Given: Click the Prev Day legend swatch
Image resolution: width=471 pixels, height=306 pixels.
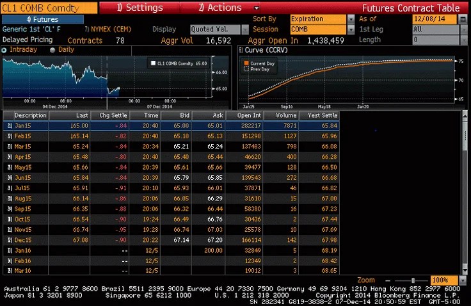Looking at the screenshot, I should click(x=246, y=69).
